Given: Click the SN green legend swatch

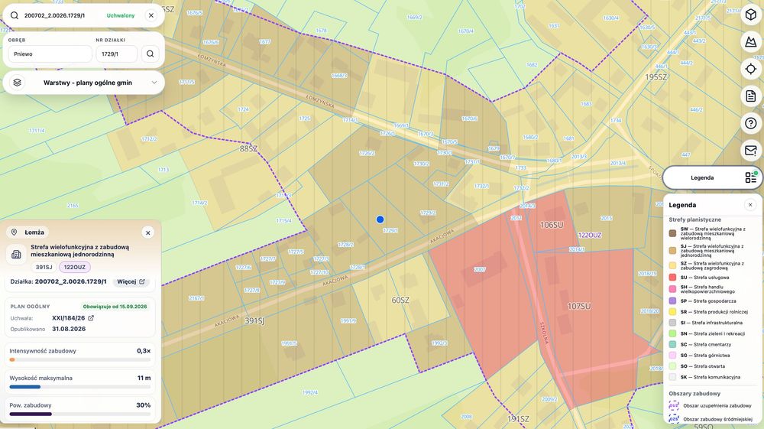Looking at the screenshot, I should coord(672,333).
